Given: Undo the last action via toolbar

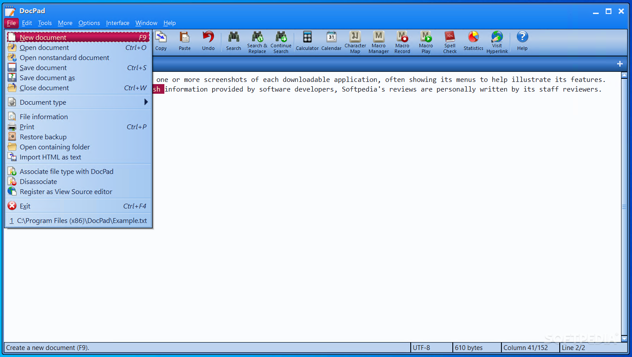Looking at the screenshot, I should coord(208,42).
